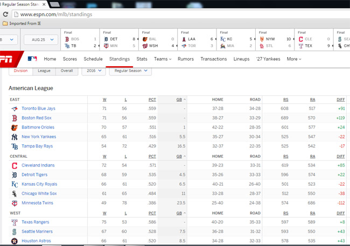
Task: Click the Boston Red Sox team logo
Action: point(15,118)
